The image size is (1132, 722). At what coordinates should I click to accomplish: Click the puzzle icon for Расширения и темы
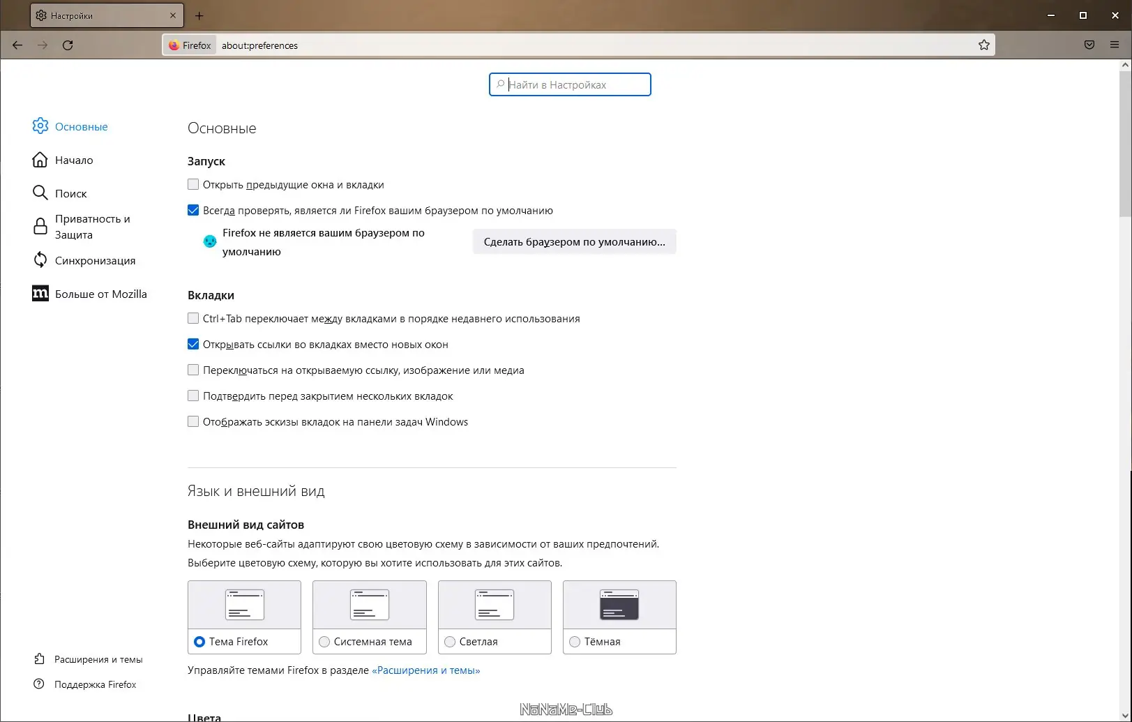coord(39,659)
